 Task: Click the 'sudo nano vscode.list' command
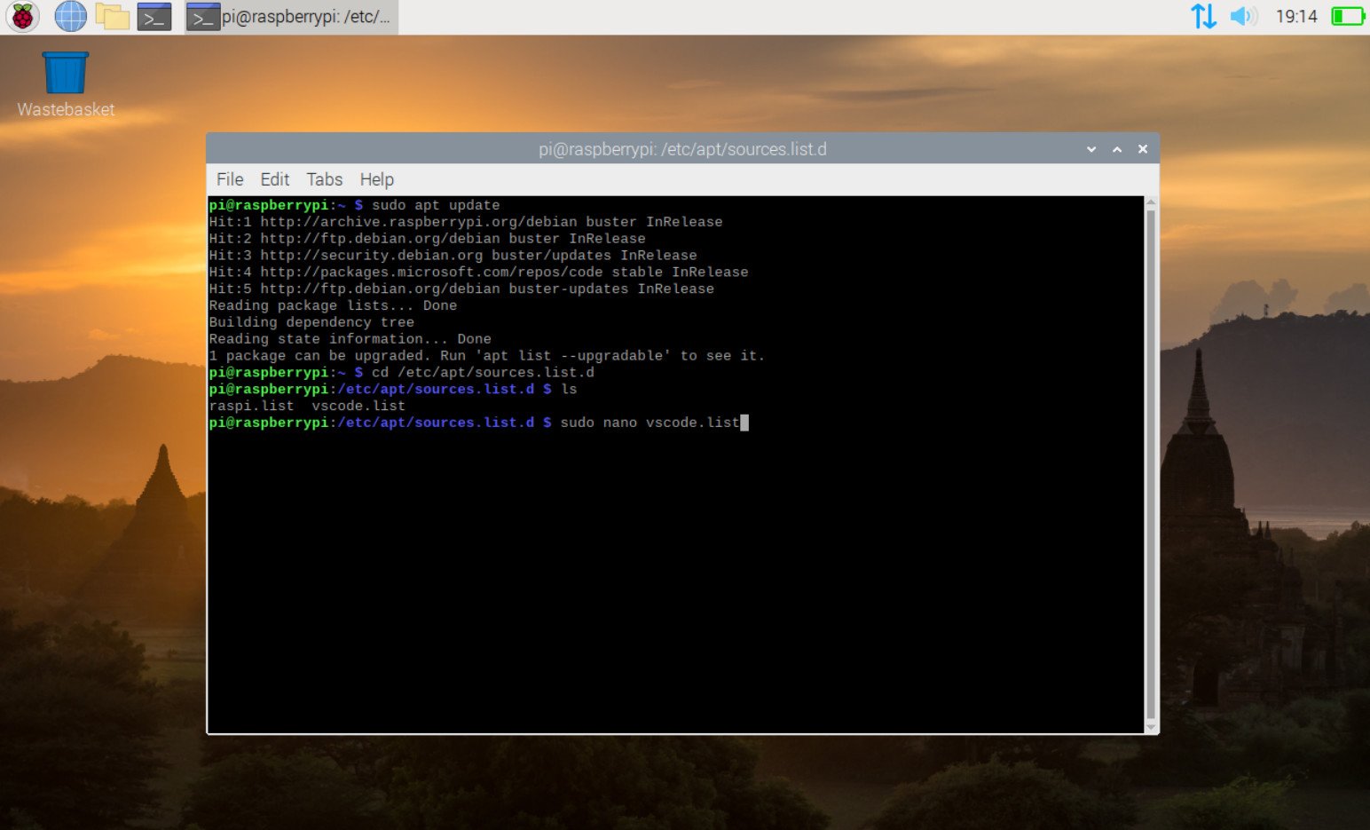click(x=650, y=423)
